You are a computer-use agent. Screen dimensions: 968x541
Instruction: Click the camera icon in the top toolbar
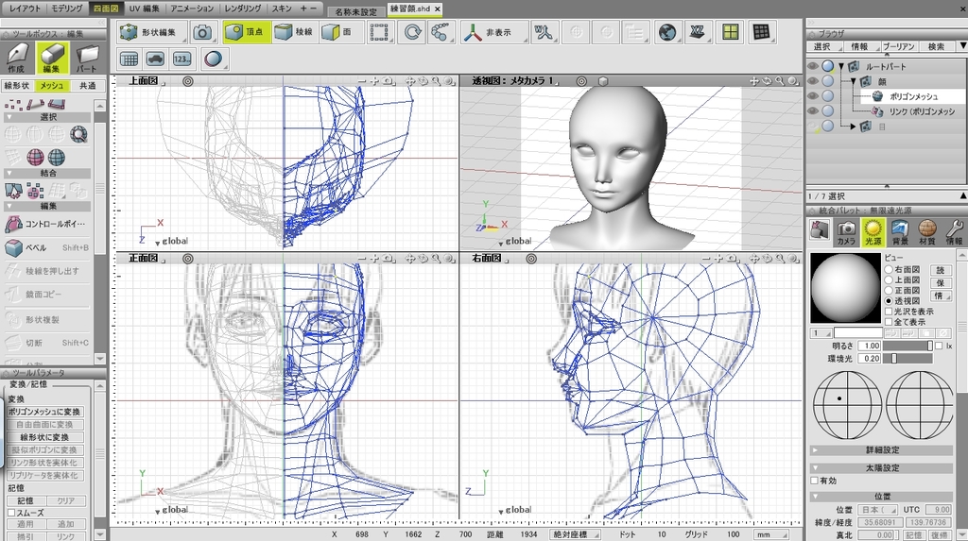[x=202, y=32]
